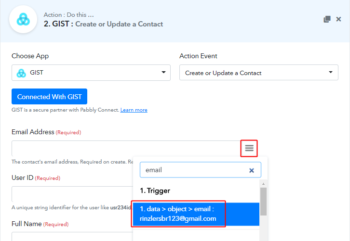Open the Action Event dropdown
Screen dimensions: 350x241
tap(259, 73)
